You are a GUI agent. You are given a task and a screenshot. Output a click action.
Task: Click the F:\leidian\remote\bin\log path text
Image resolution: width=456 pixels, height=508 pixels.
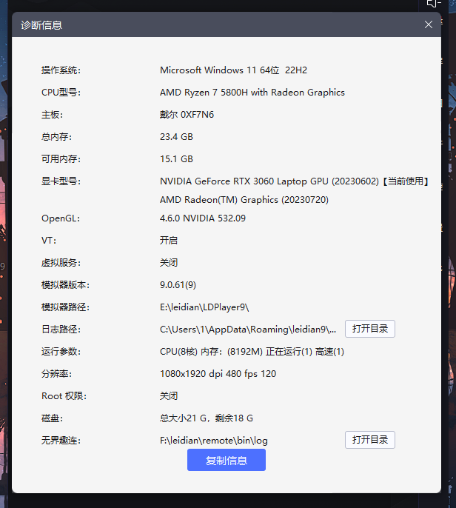213,441
